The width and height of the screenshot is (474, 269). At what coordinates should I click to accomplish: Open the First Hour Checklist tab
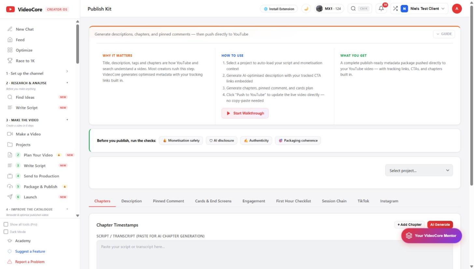(x=293, y=201)
